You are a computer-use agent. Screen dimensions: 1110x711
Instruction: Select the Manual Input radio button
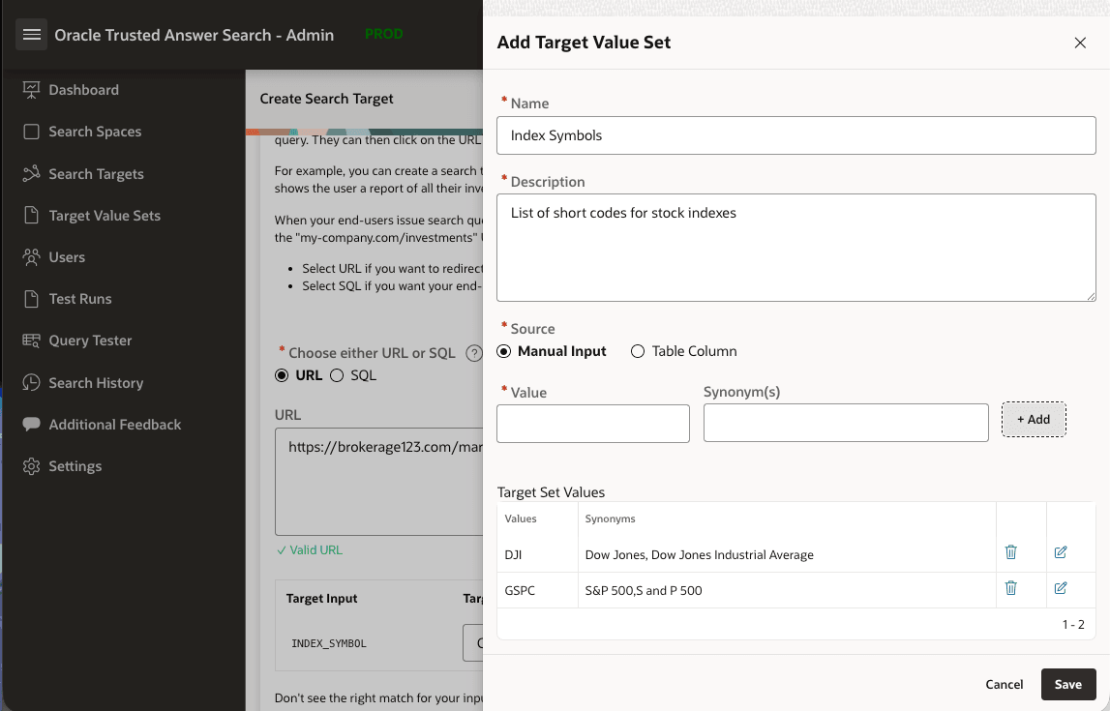click(x=503, y=351)
